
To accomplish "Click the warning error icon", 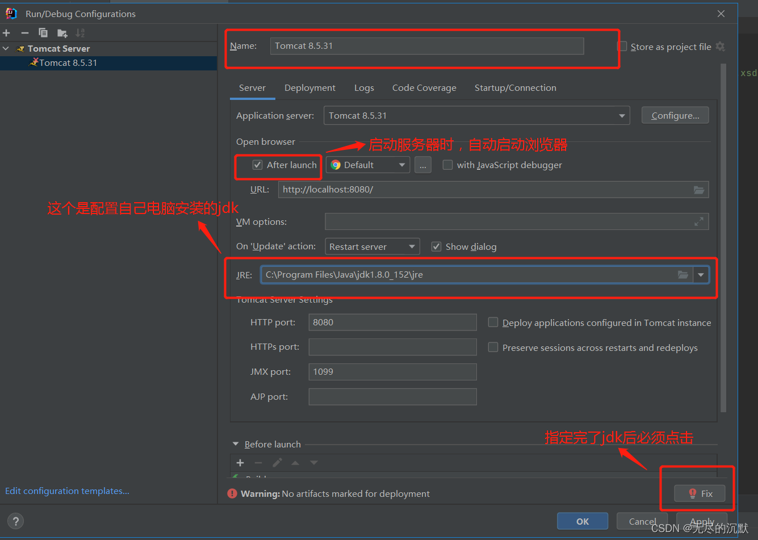I will click(x=232, y=494).
